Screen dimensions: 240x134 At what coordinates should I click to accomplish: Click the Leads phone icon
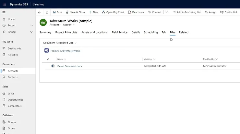[x=4, y=93]
